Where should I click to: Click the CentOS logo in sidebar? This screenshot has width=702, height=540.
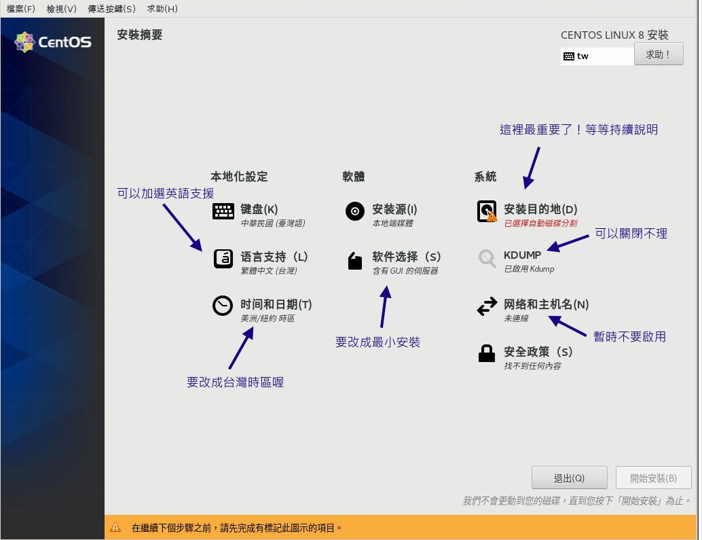pyautogui.click(x=53, y=42)
